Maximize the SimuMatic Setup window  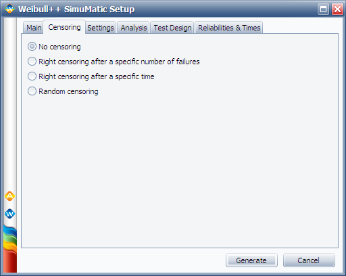(323, 9)
